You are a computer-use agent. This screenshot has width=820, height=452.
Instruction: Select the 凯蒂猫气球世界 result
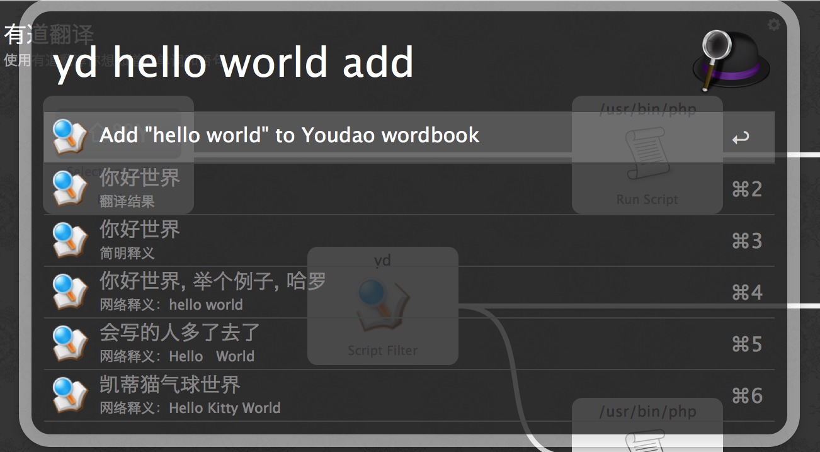pos(409,395)
